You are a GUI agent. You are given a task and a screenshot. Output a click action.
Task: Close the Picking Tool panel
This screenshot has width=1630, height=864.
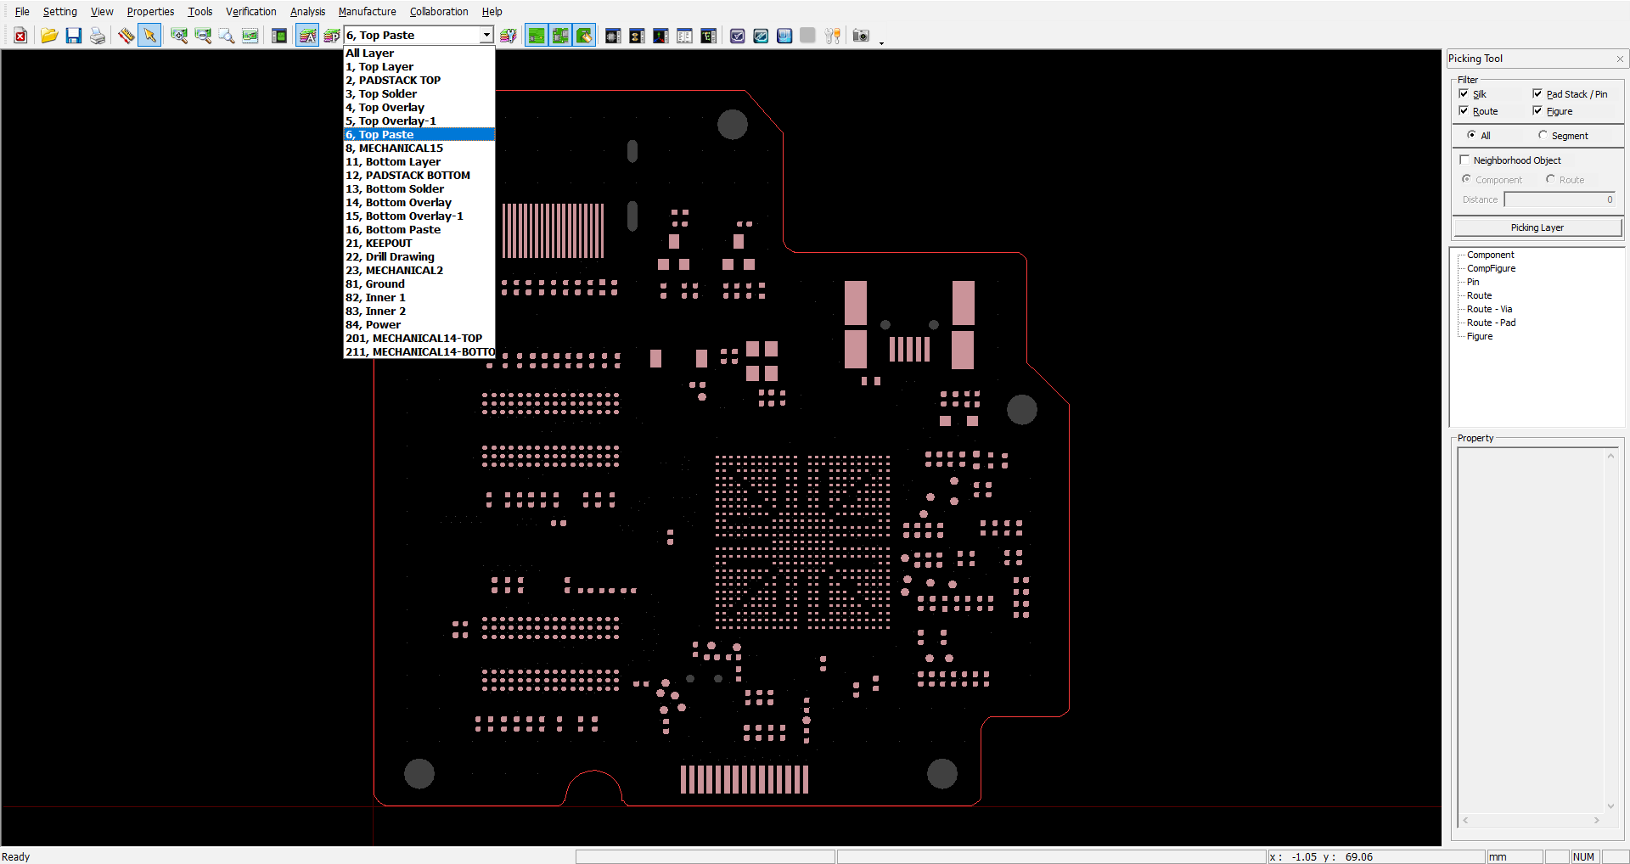click(1620, 59)
